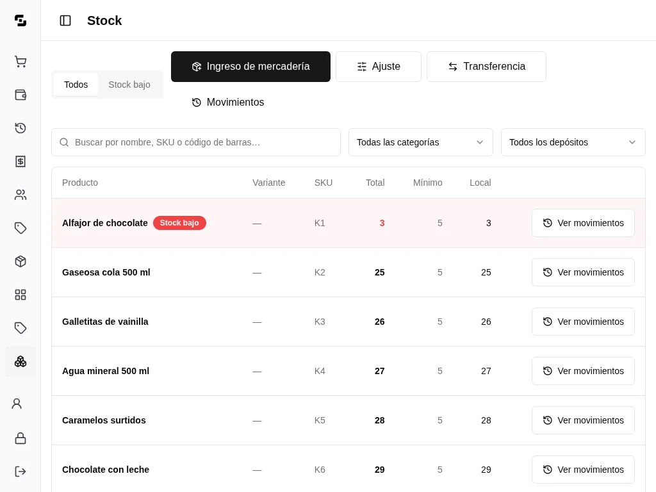Switch to the Stock bajo tab
The width and height of the screenshot is (656, 492).
[x=129, y=85]
